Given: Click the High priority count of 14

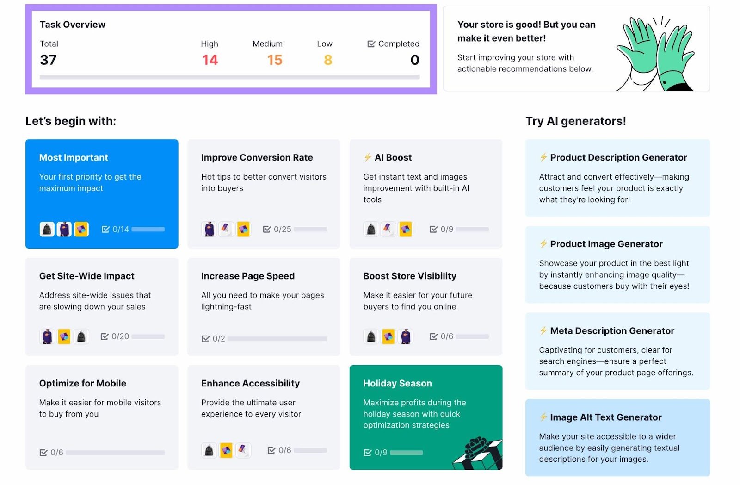Looking at the screenshot, I should [x=210, y=60].
